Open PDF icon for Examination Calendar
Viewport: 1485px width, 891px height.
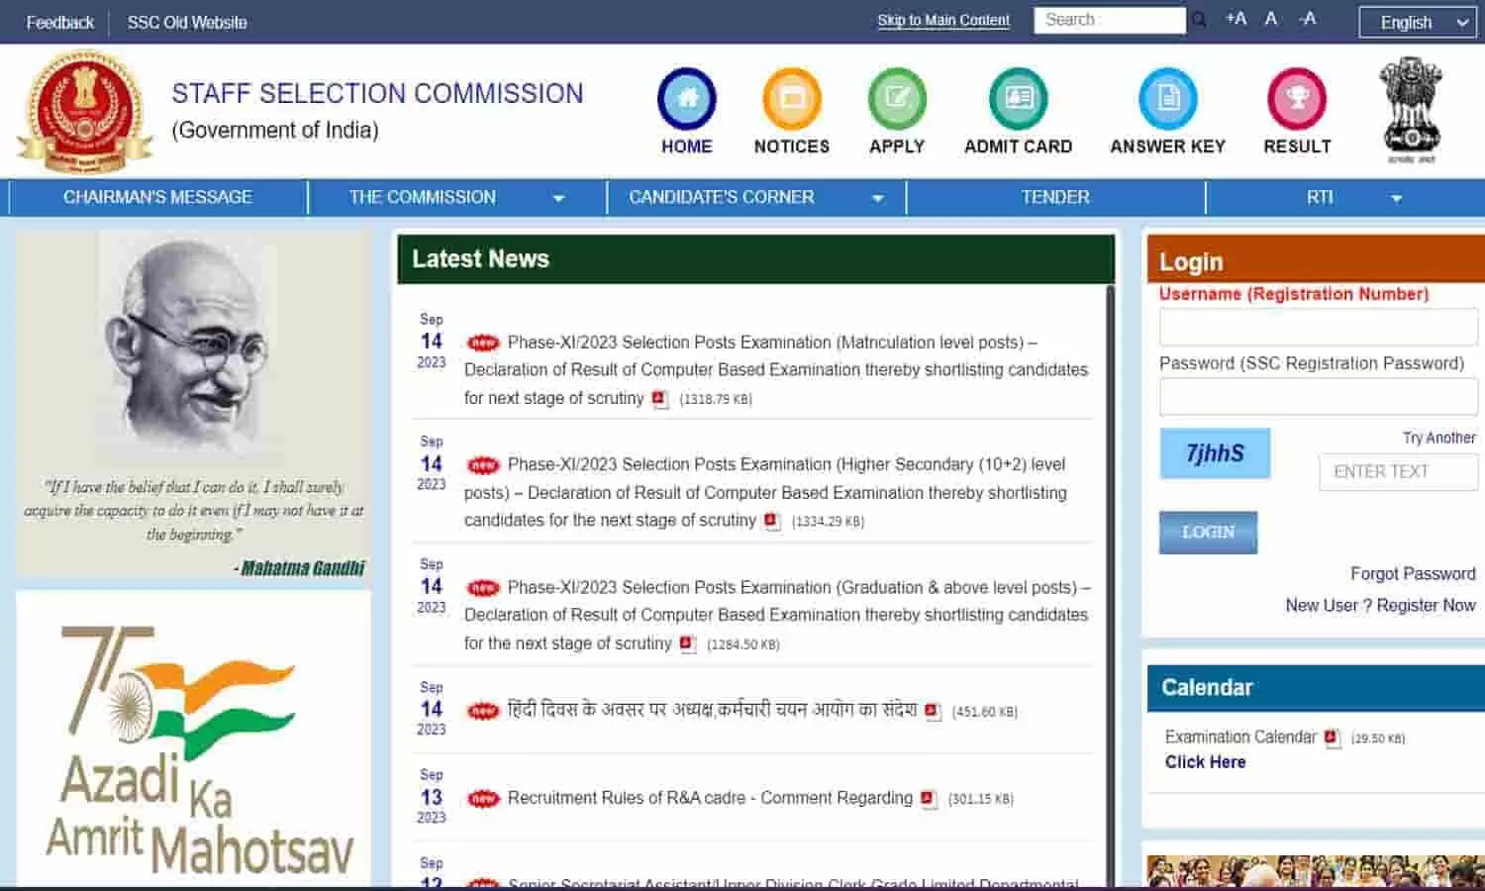pyautogui.click(x=1332, y=738)
